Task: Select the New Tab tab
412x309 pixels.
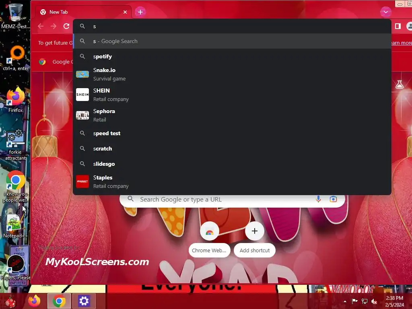Action: 83,12
